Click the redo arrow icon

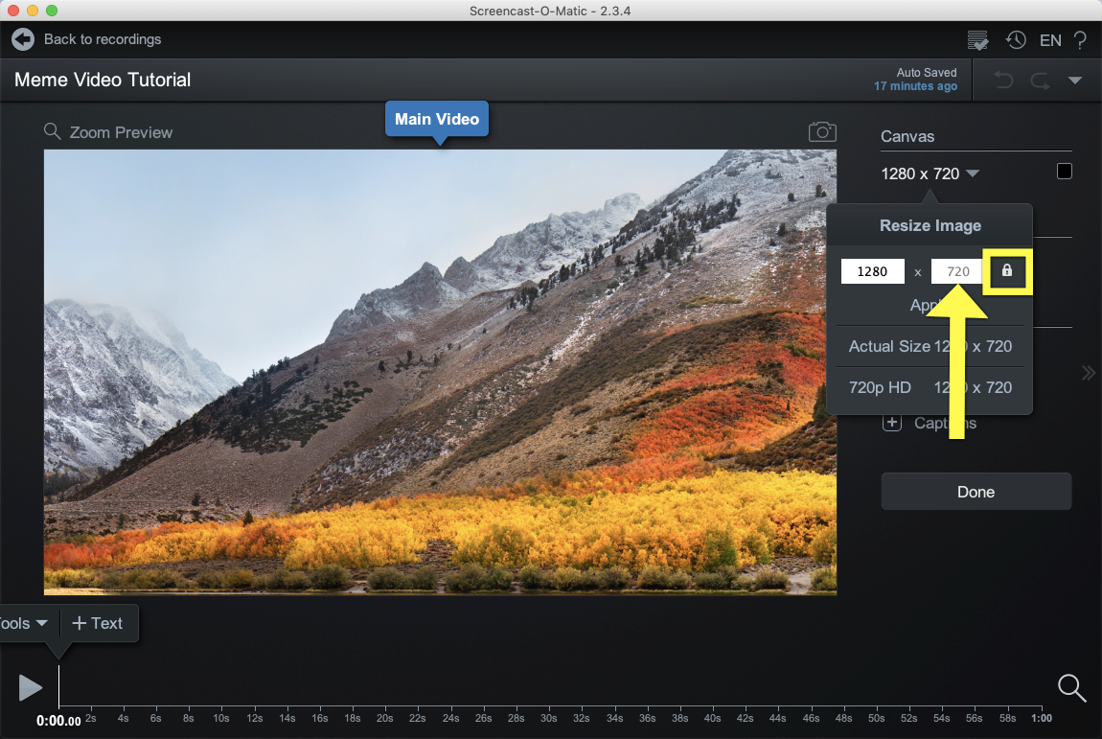tap(1040, 81)
